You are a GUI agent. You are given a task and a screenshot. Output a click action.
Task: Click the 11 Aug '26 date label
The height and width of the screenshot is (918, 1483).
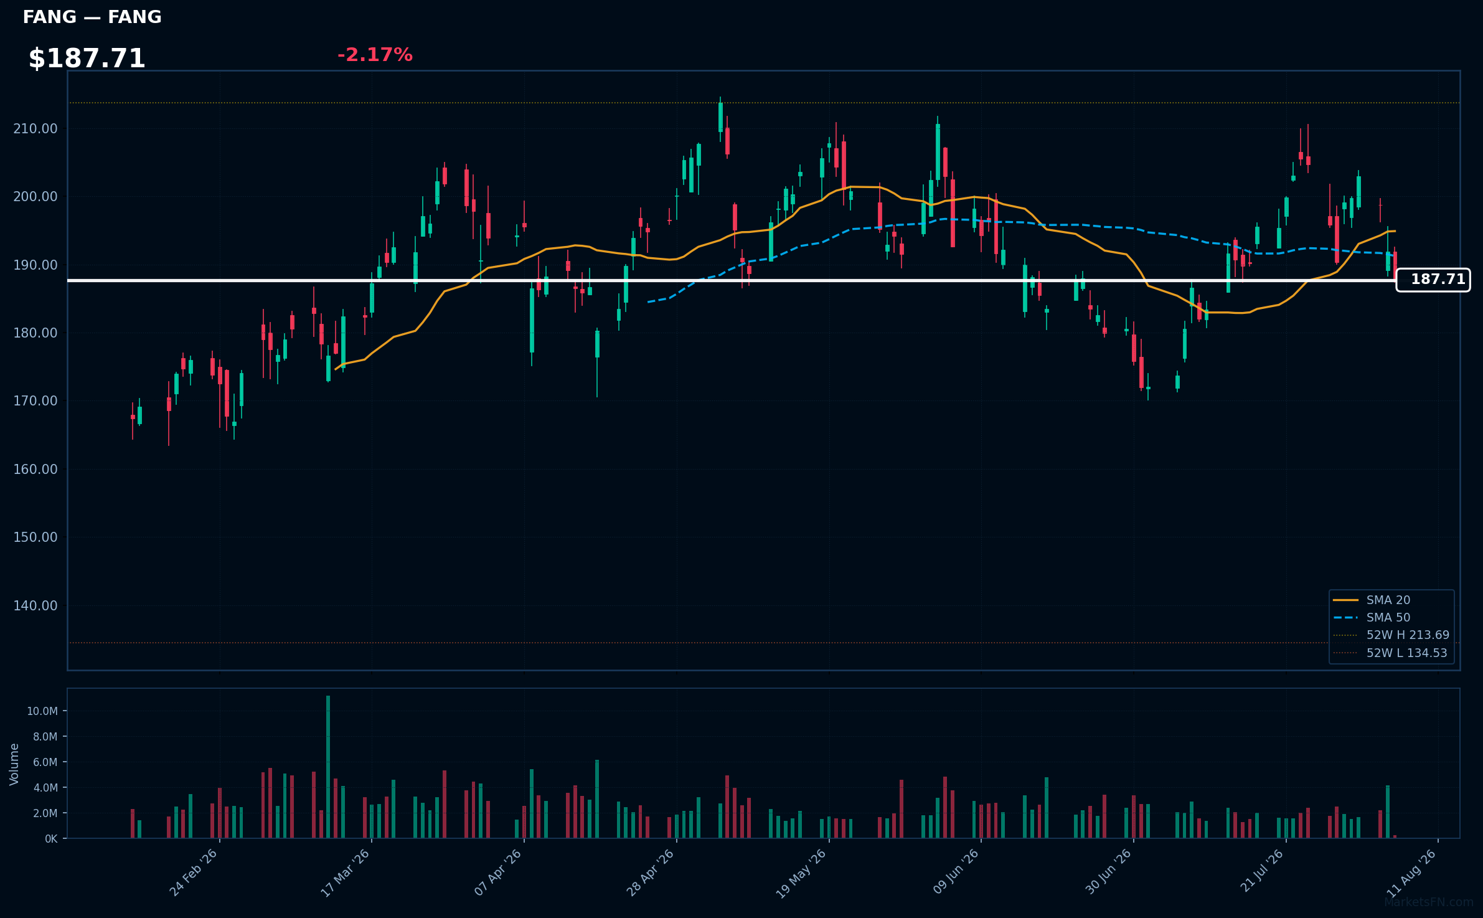click(1411, 873)
